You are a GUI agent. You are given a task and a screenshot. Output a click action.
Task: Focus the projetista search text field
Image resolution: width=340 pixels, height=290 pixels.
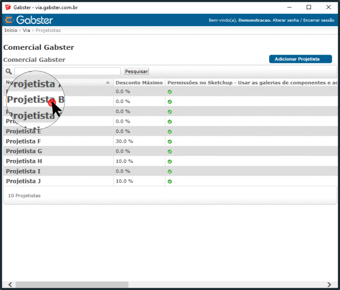coord(68,72)
